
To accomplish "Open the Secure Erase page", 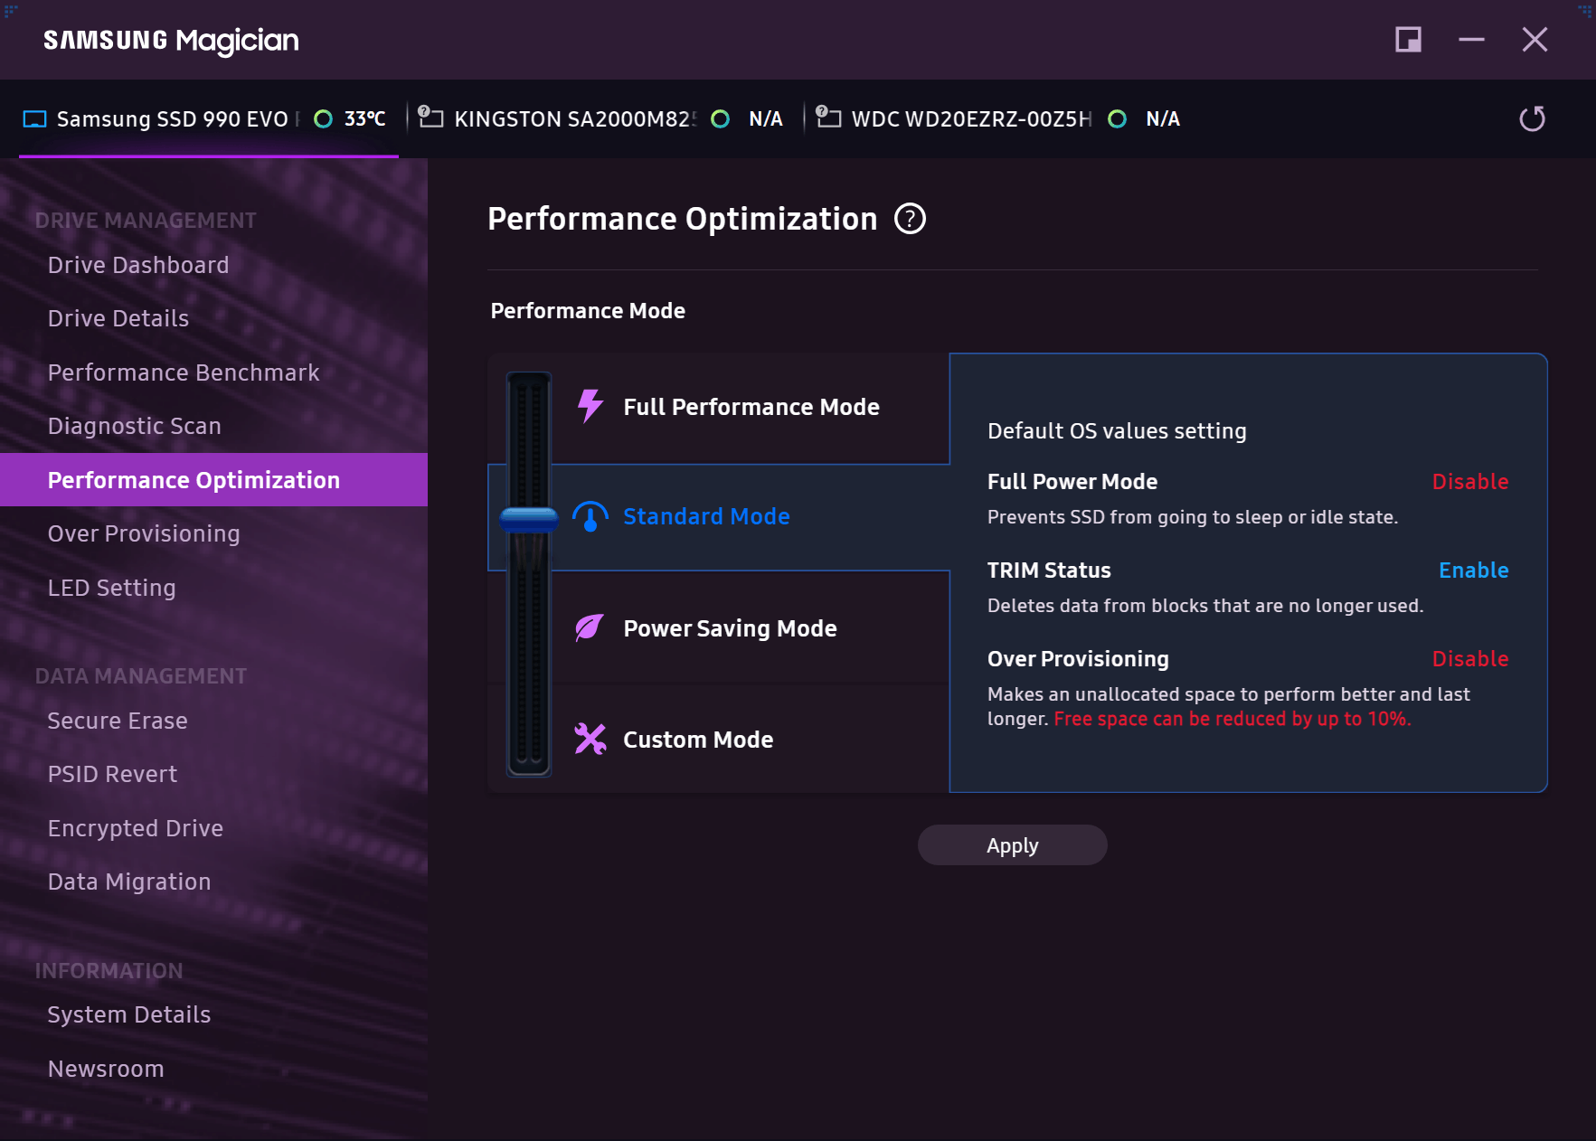I will 118,721.
